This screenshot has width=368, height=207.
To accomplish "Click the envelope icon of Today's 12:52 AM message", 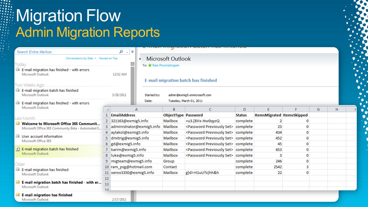I will click(18, 70).
